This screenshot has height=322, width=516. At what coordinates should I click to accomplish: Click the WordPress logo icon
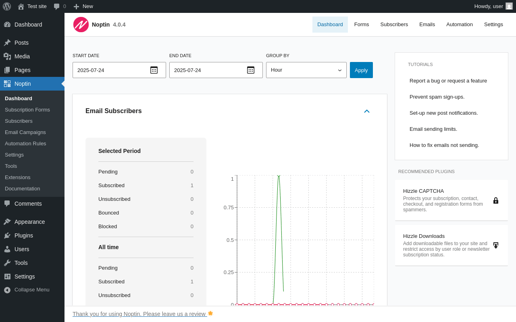7,6
